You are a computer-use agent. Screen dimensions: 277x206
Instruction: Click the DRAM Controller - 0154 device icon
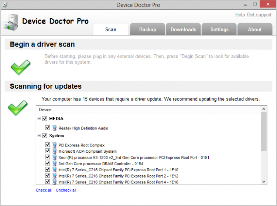(x=55, y=163)
